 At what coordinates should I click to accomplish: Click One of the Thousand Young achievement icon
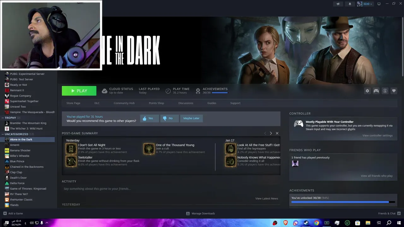149,148
